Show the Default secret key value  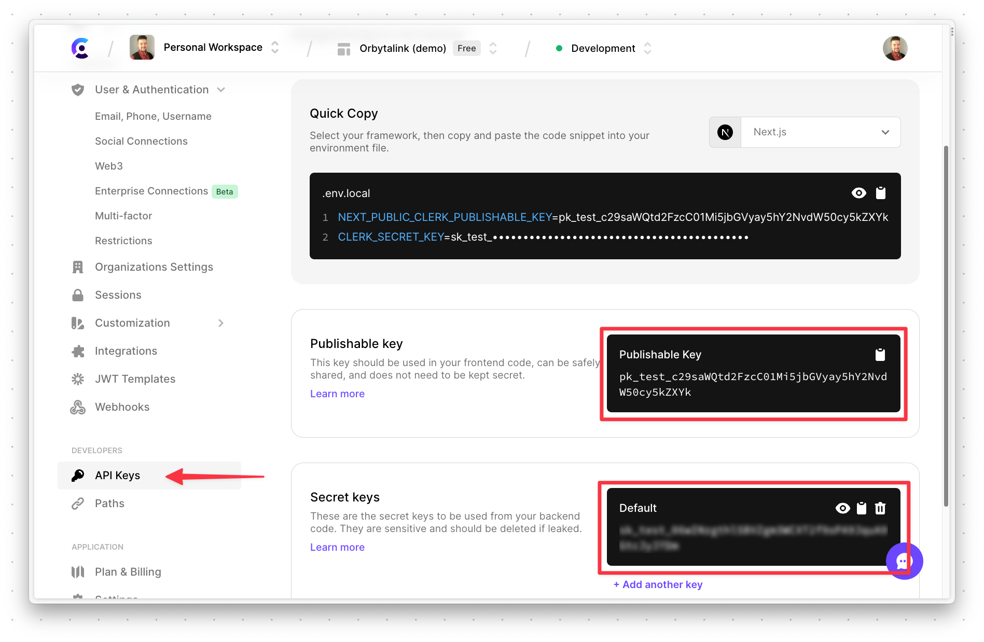pyautogui.click(x=842, y=508)
